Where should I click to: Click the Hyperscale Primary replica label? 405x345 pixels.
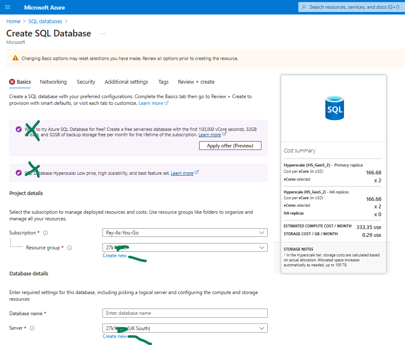tap(323, 165)
